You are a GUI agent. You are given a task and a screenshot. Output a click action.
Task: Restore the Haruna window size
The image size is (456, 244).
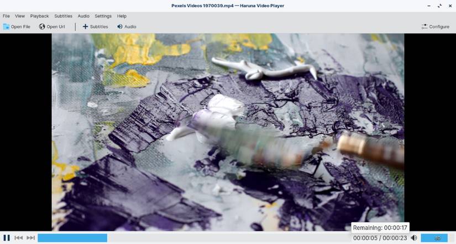coord(440,6)
